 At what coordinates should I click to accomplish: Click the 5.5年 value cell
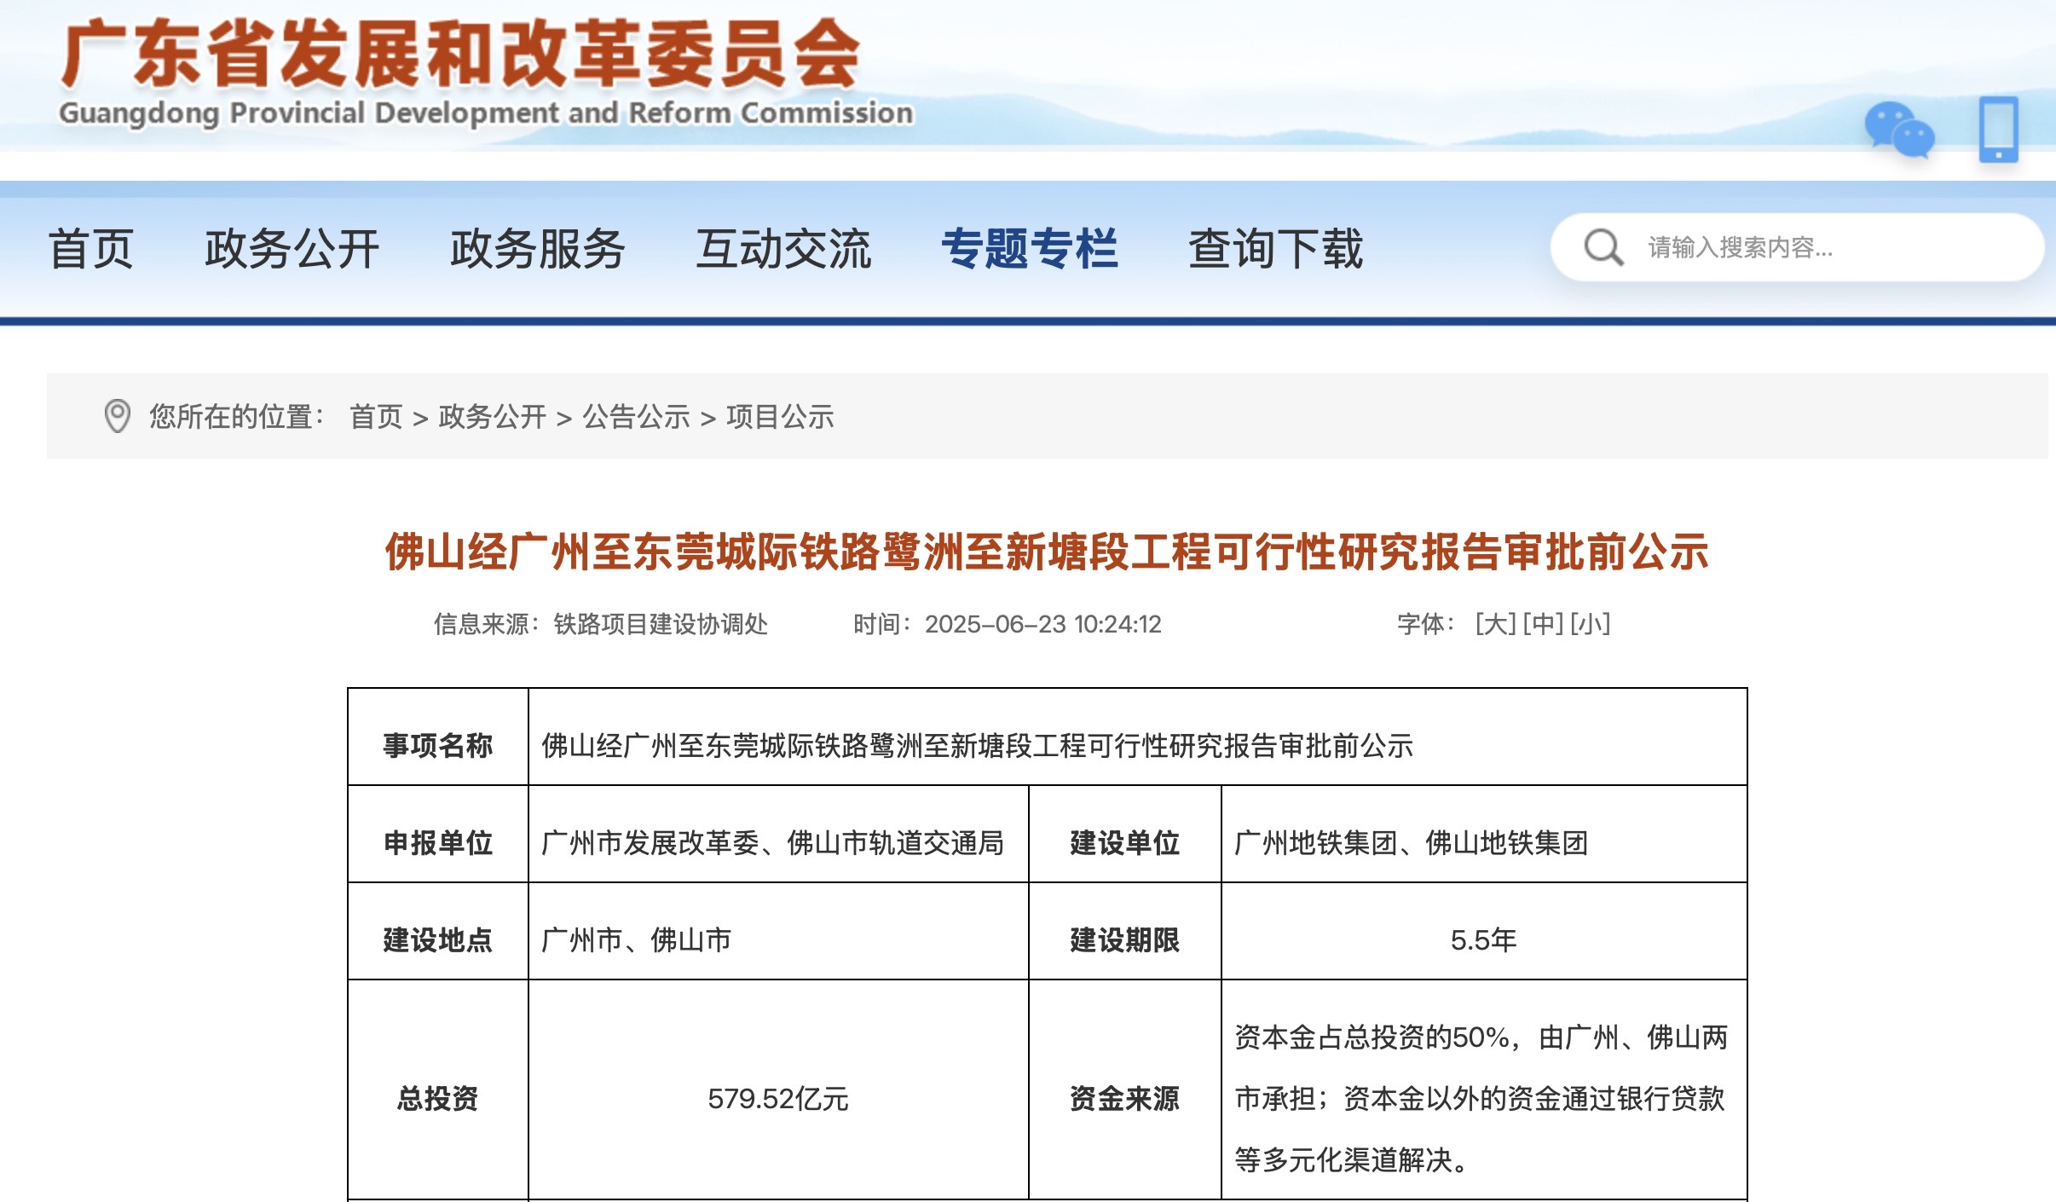1484,932
